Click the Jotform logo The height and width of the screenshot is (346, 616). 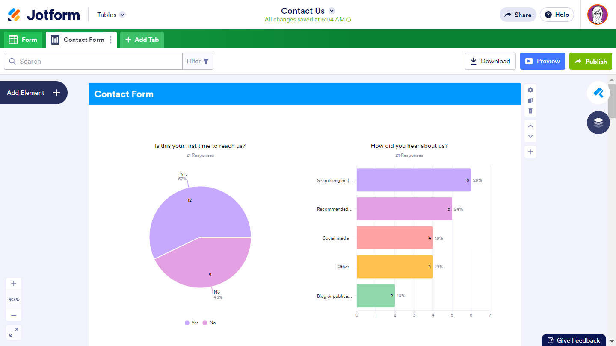(x=44, y=15)
